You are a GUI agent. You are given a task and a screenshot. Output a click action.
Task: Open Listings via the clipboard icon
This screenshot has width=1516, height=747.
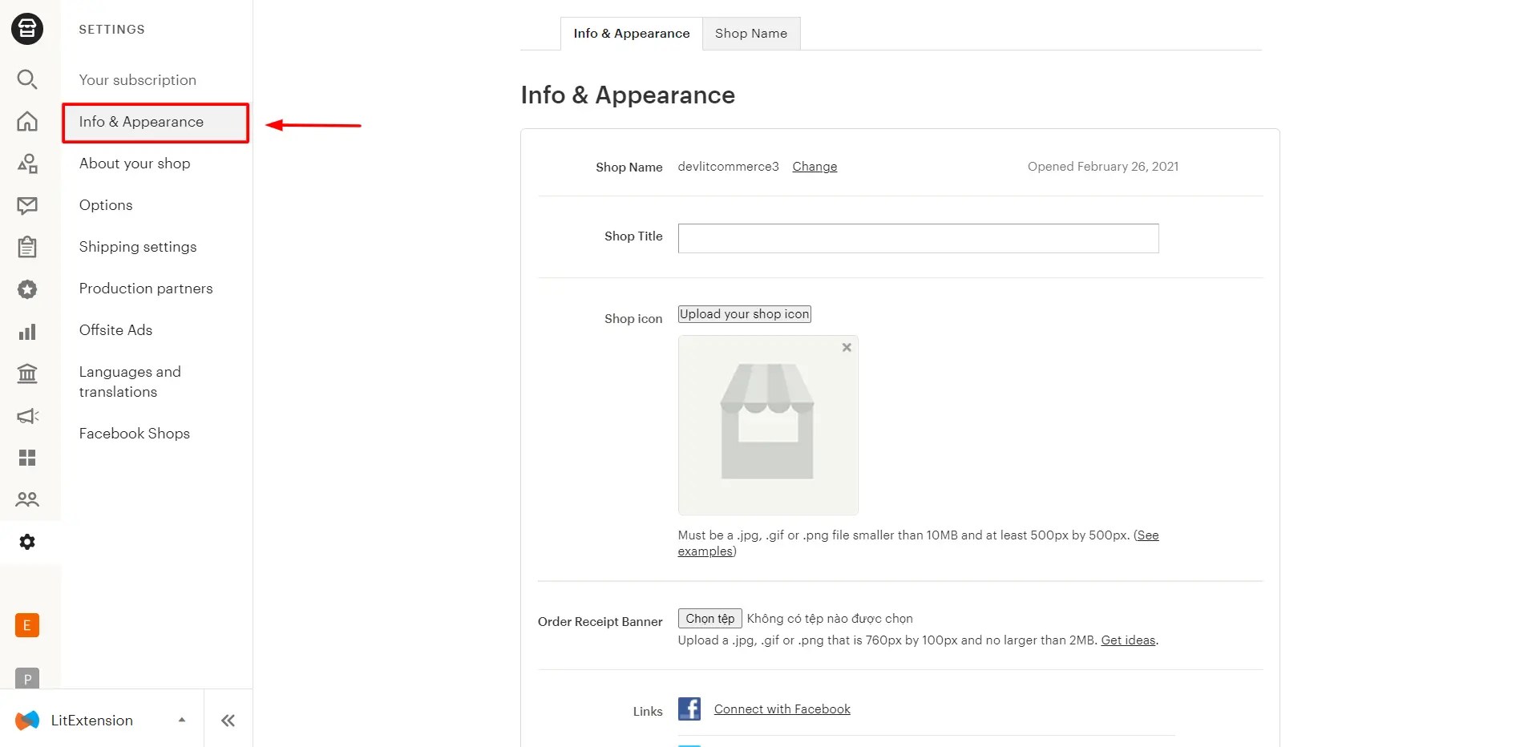27,247
